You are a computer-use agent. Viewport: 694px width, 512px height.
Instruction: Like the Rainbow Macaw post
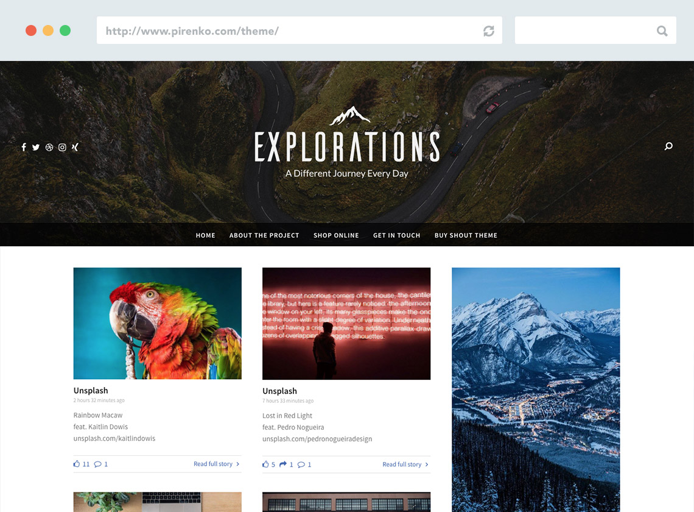[x=82, y=464]
